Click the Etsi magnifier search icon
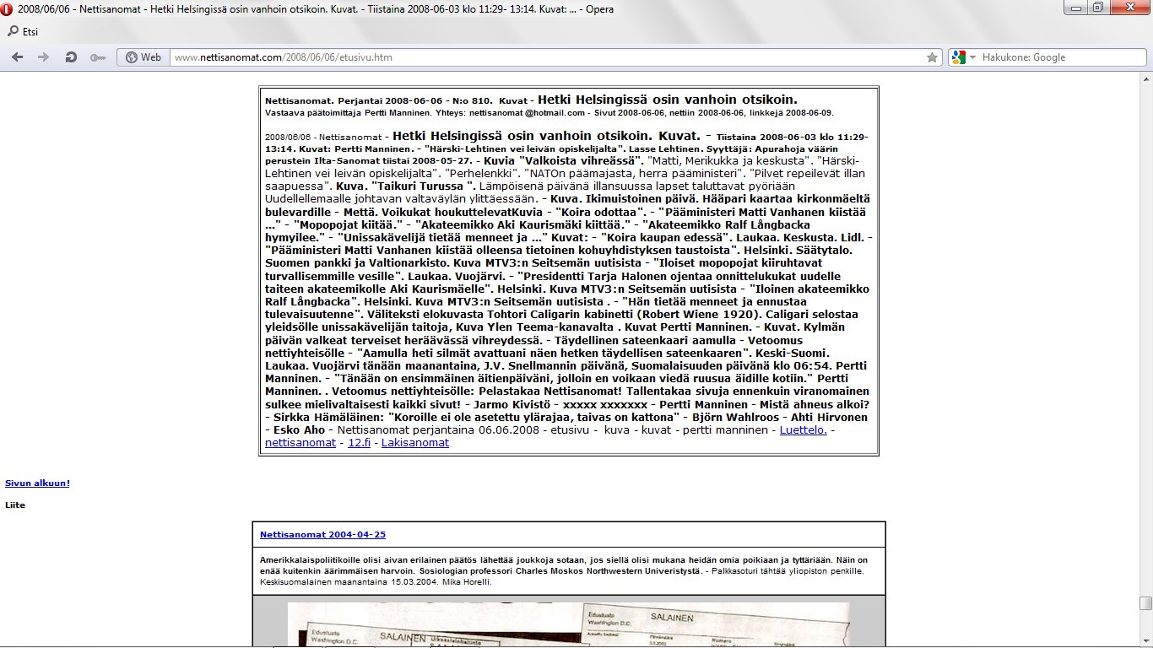1153x648 pixels. [13, 32]
